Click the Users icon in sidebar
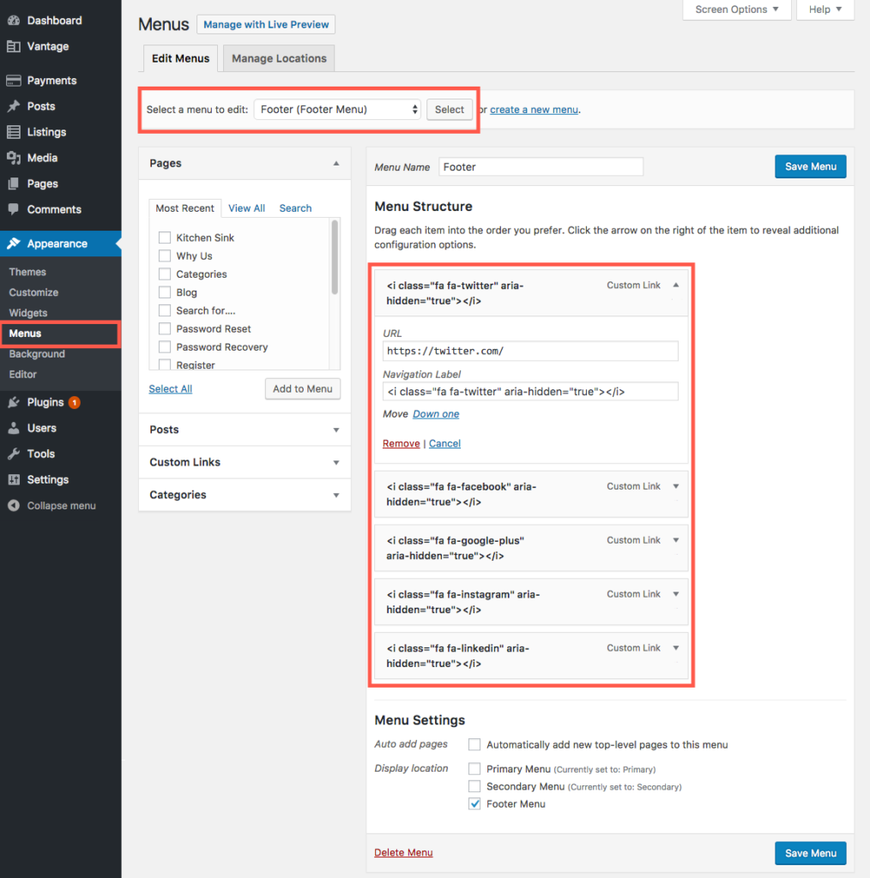Viewport: 870px width, 878px height. pyautogui.click(x=15, y=427)
